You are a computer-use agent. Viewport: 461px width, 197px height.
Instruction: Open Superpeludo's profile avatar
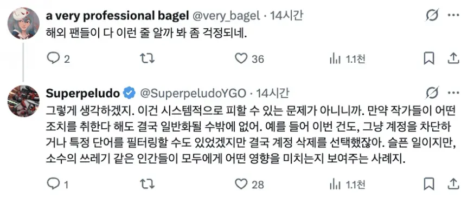click(x=23, y=101)
